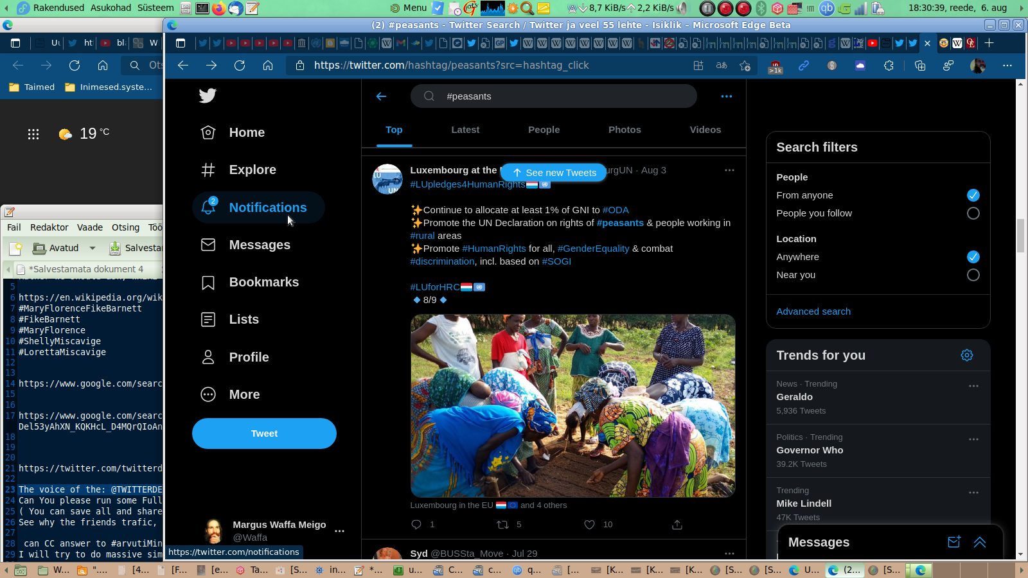
Task: Click the share icon under the tweet
Action: coord(677,525)
